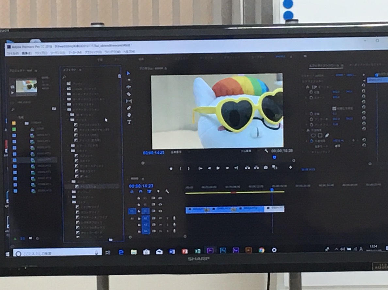Image resolution: width=388 pixels, height=290 pixels.
Task: Go to In point in Program monitor
Action: [x=201, y=168]
